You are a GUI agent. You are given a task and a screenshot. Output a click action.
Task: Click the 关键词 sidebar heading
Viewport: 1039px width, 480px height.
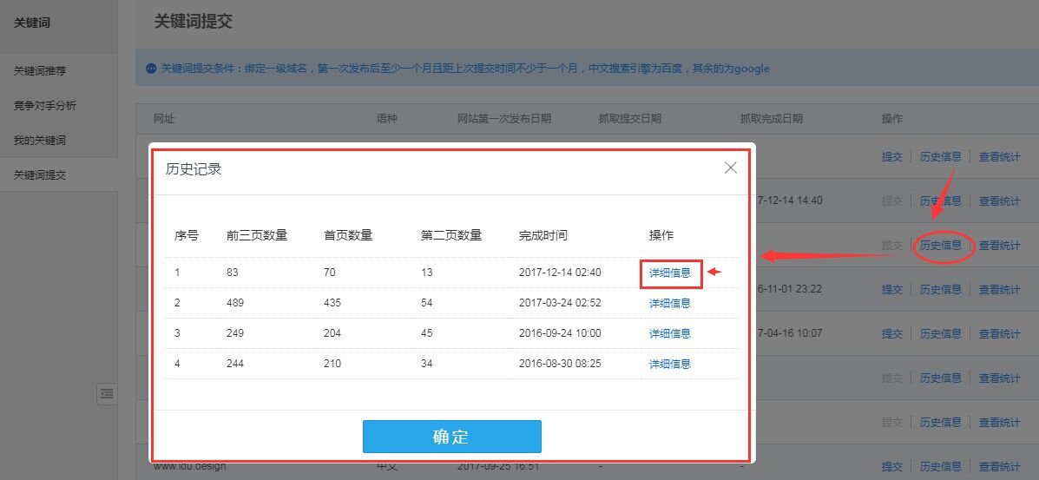click(x=32, y=23)
